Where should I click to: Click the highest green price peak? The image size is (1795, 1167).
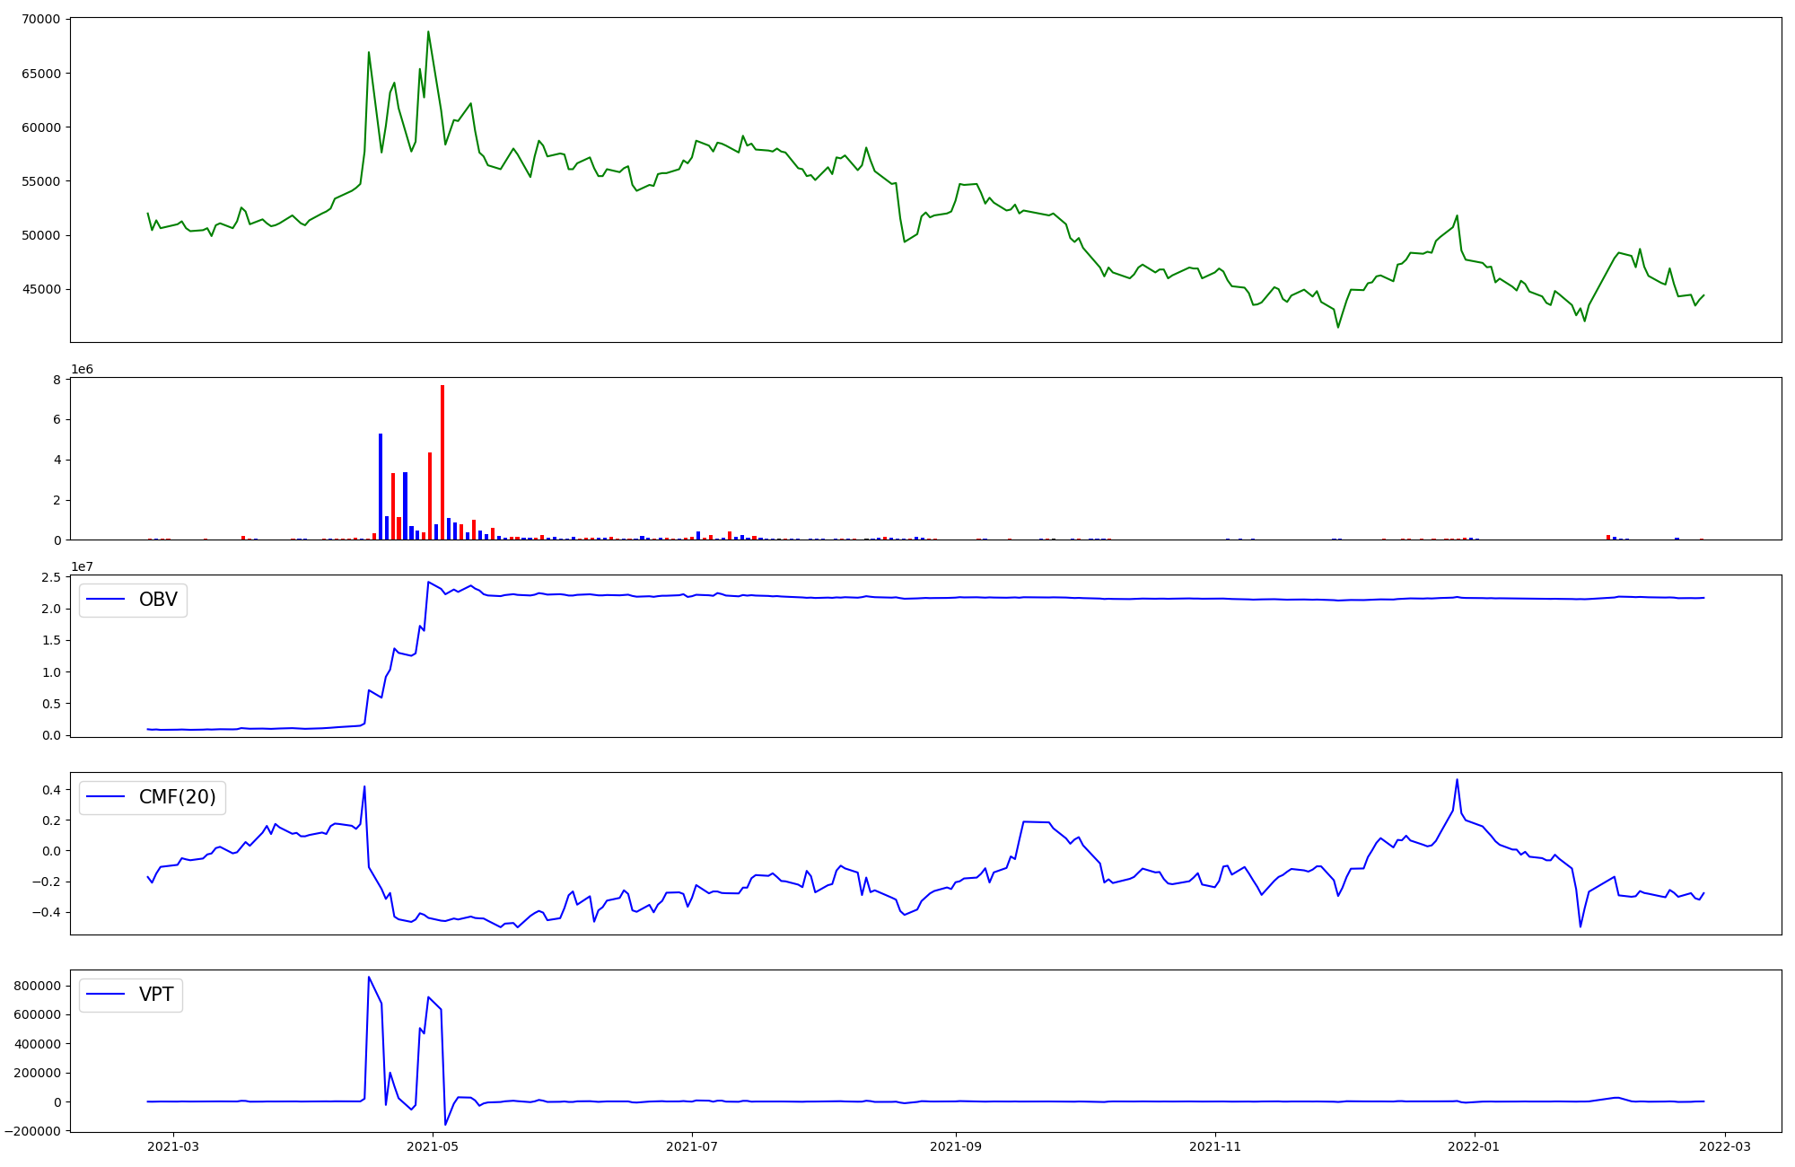pos(428,32)
